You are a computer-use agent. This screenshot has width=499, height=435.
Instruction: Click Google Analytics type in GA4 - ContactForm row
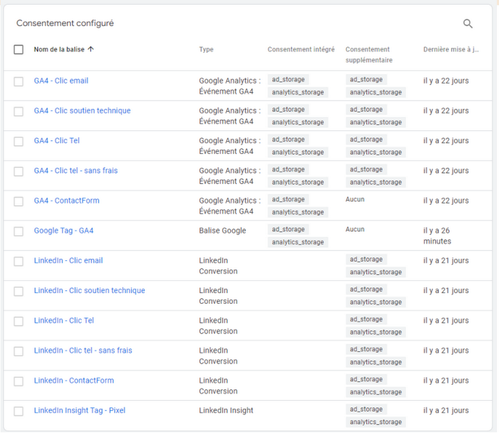tap(230, 206)
